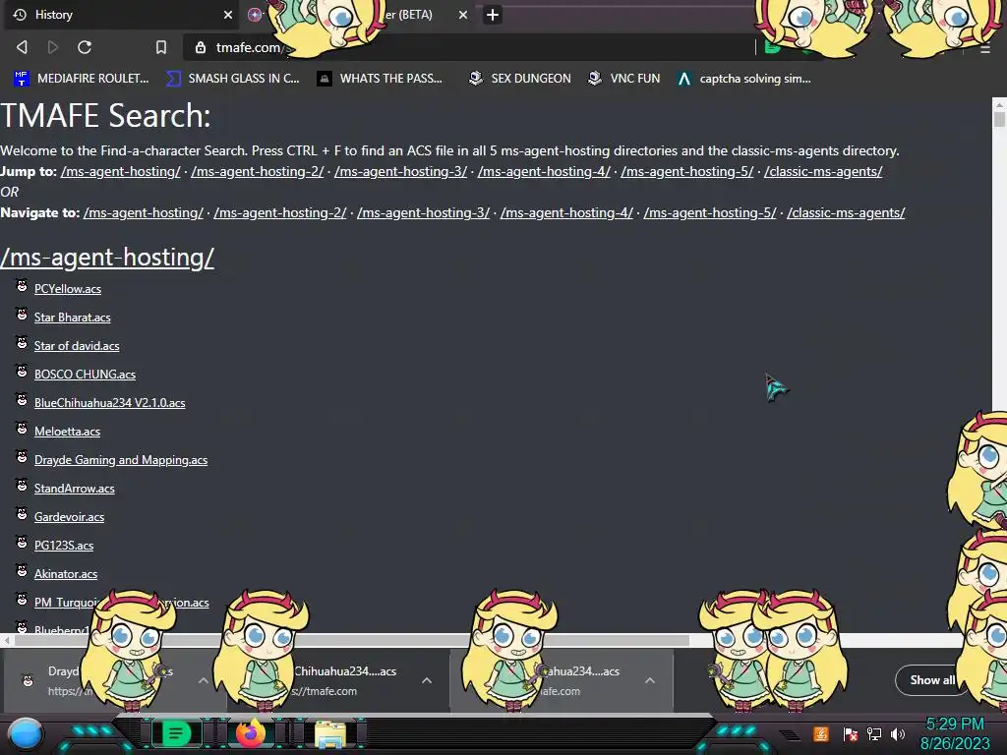Viewport: 1007px width, 755px height.
Task: Click the browser forward arrow
Action: 53,47
